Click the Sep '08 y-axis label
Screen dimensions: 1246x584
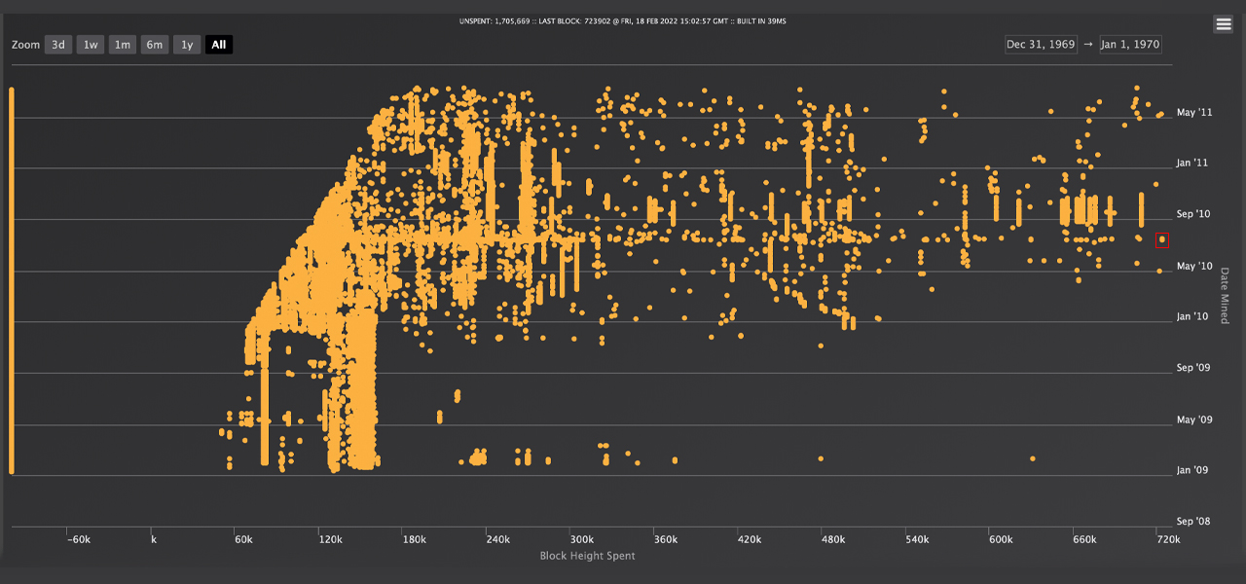coord(1193,522)
